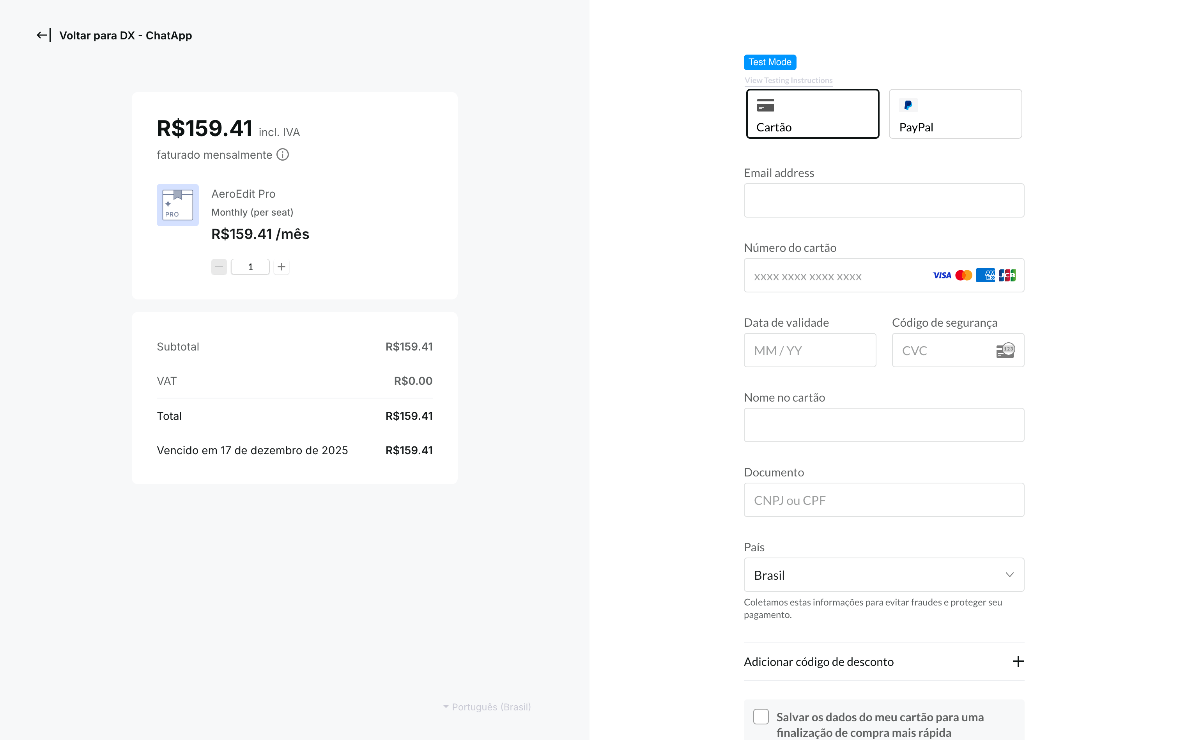Switch to the PayPal payment tab
This screenshot has width=1179, height=740.
tap(954, 113)
